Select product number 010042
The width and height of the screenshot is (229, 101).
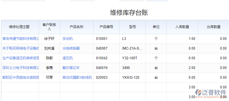(102, 58)
